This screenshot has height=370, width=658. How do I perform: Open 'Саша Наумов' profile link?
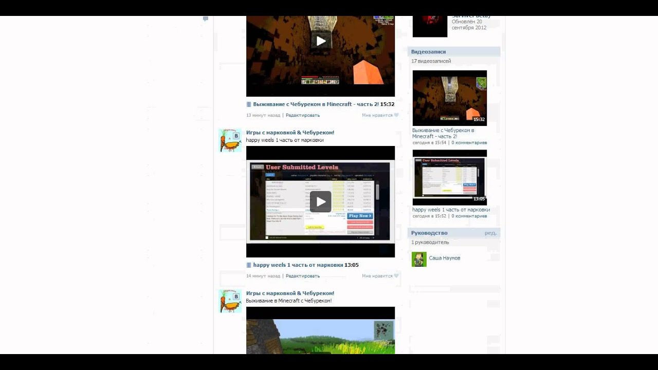point(445,258)
